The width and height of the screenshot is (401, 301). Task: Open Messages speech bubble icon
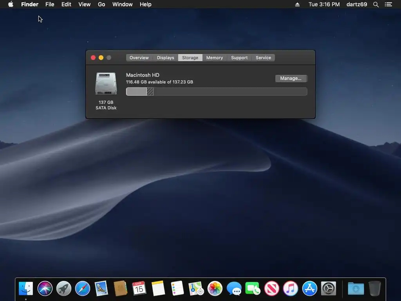[234, 288]
